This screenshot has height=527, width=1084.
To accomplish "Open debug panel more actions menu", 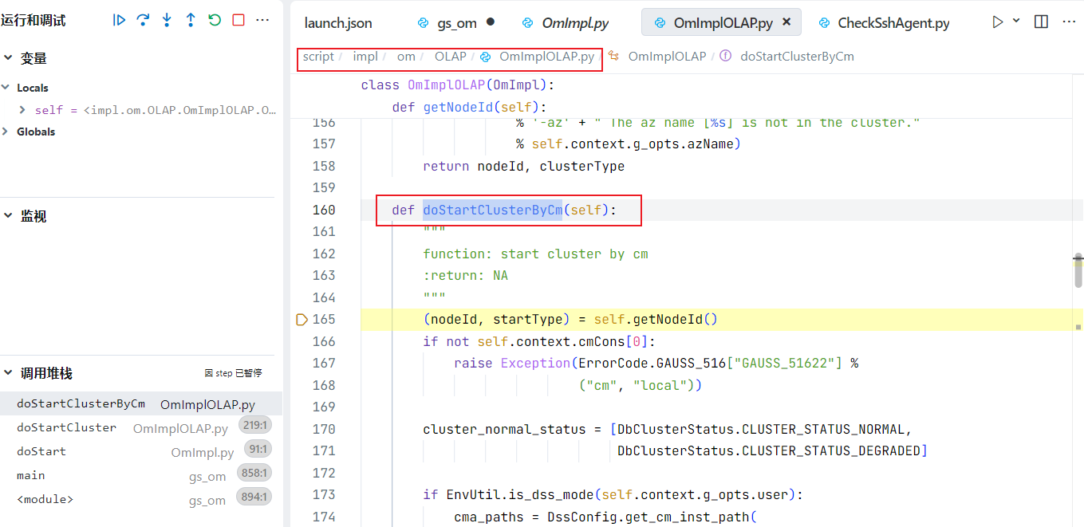I will click(x=262, y=20).
